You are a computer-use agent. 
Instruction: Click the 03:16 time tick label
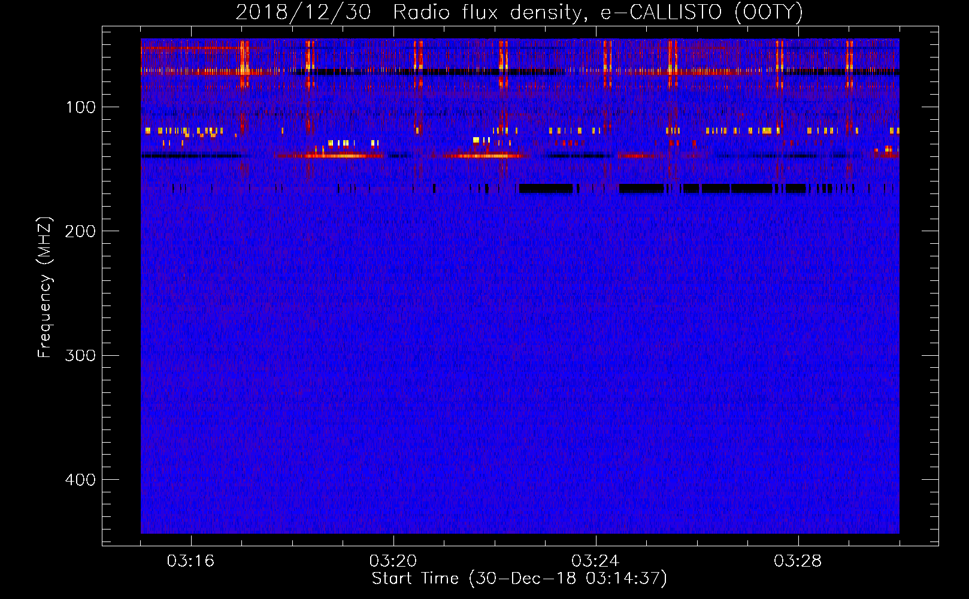click(x=190, y=561)
